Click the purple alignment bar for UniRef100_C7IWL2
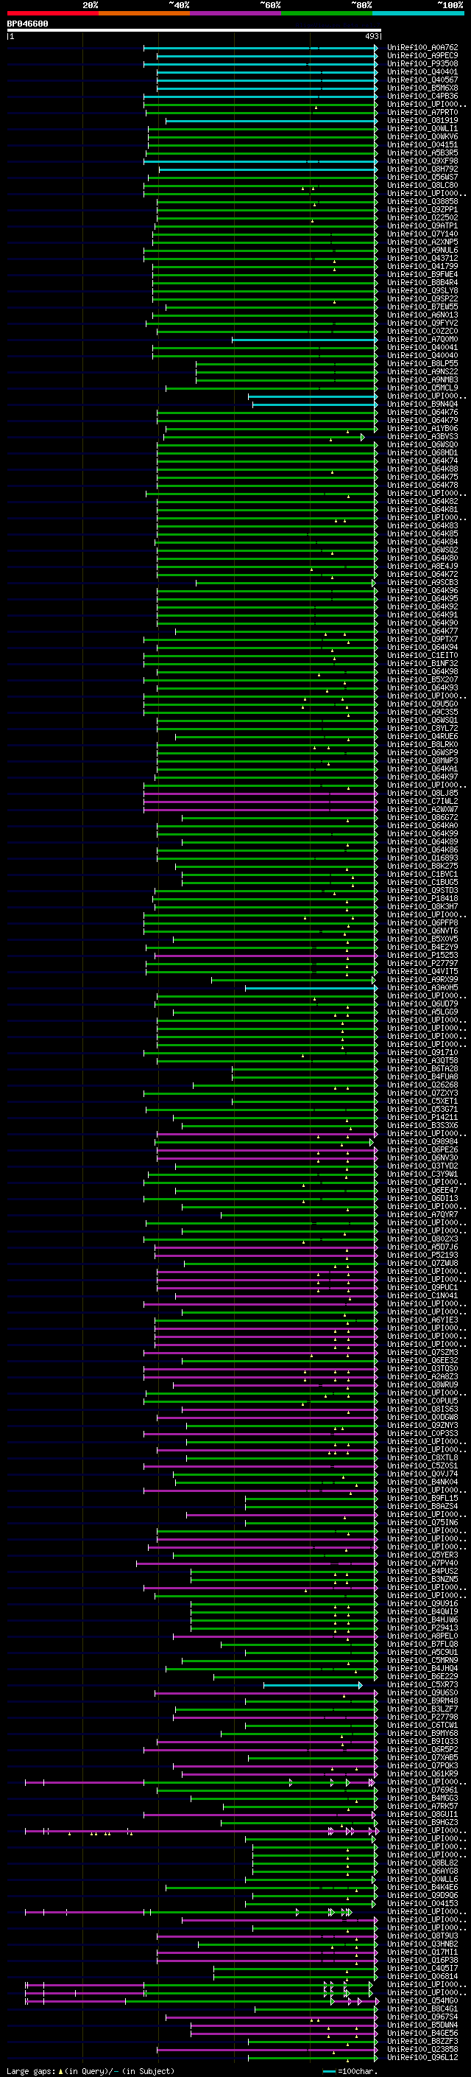The image size is (471, 2077). pos(260,802)
